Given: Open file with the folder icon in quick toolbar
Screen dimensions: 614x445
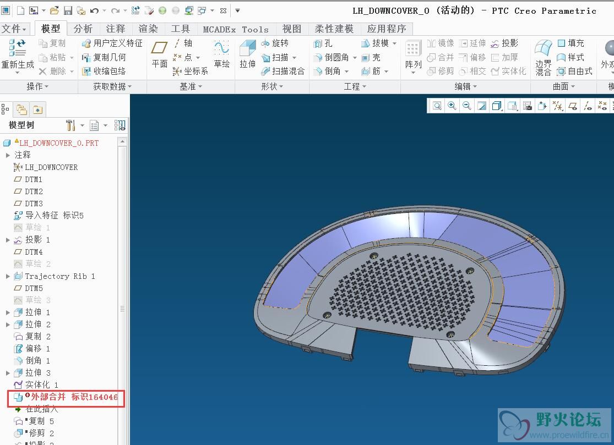Looking at the screenshot, I should coord(55,10).
